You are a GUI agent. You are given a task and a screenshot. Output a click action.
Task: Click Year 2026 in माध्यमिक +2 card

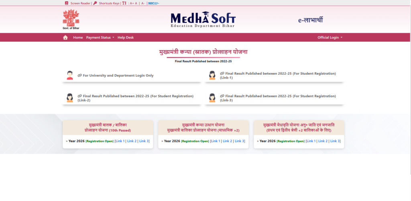point(172,141)
